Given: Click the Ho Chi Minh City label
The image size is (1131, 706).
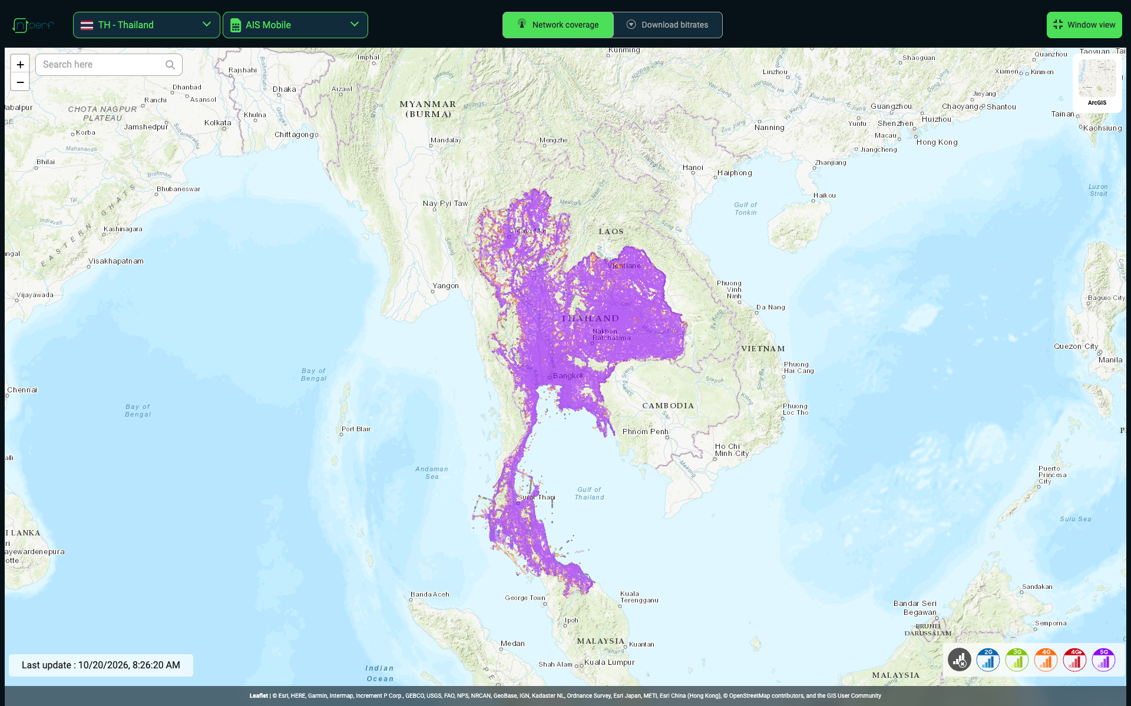Looking at the screenshot, I should coord(732,450).
